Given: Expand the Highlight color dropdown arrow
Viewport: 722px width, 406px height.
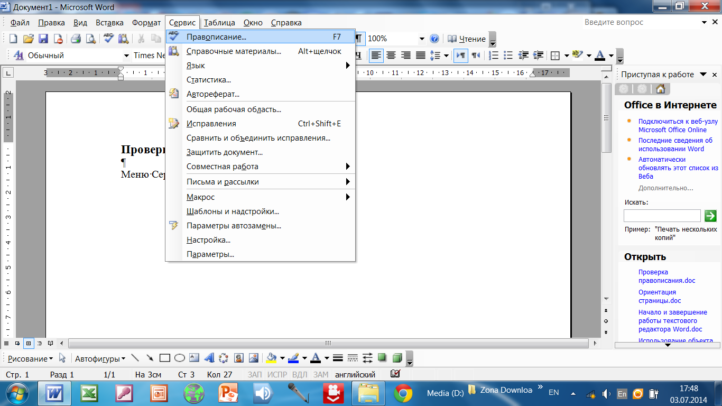Looking at the screenshot, I should tap(588, 55).
